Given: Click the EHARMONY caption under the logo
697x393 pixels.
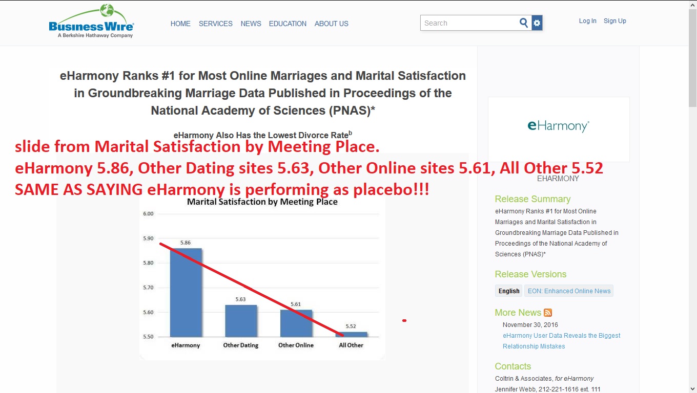Looking at the screenshot, I should click(x=558, y=179).
